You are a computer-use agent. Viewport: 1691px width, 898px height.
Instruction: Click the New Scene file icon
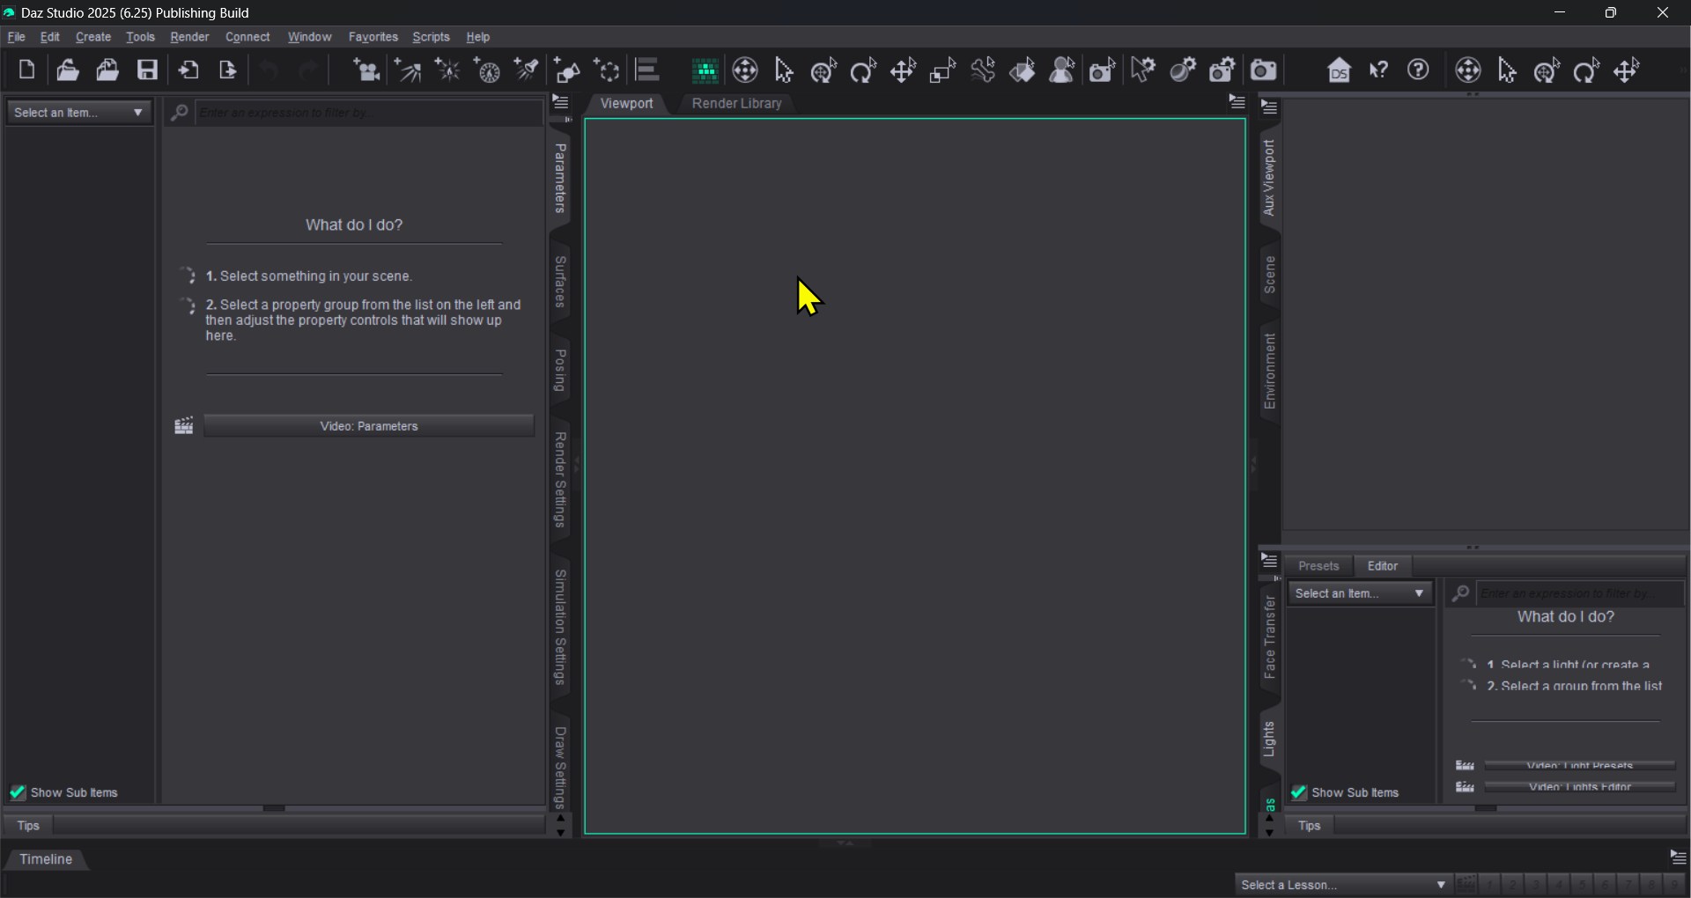tap(26, 70)
